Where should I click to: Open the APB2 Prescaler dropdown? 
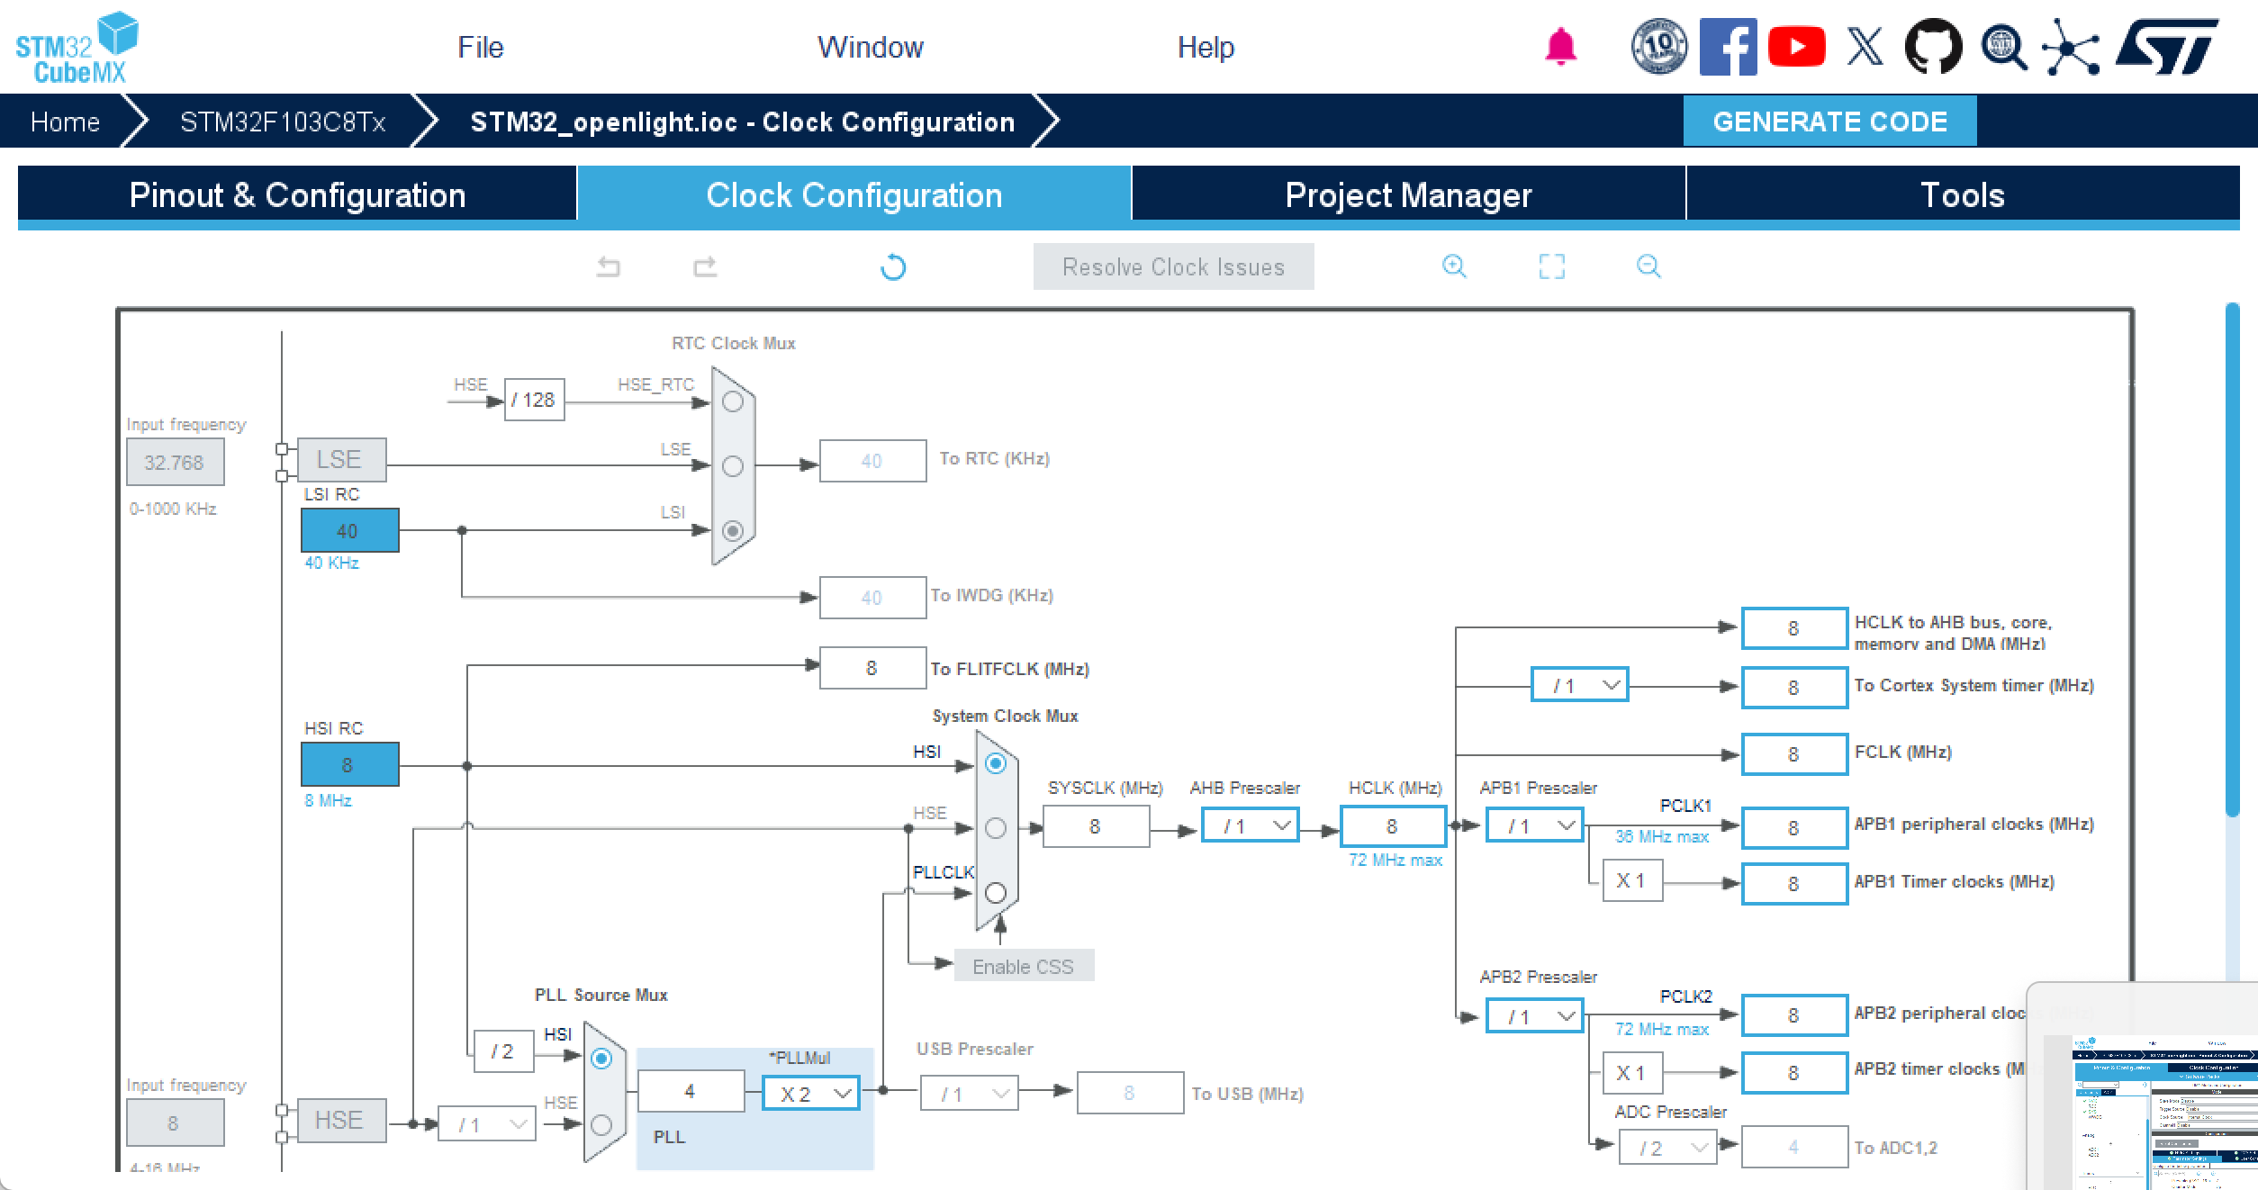click(x=1535, y=1016)
